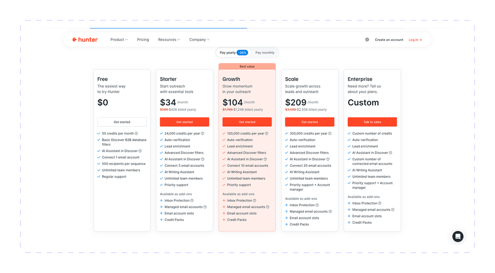
Task: Info icon beside Enterprise Managed email accounts
Action: 393,210
